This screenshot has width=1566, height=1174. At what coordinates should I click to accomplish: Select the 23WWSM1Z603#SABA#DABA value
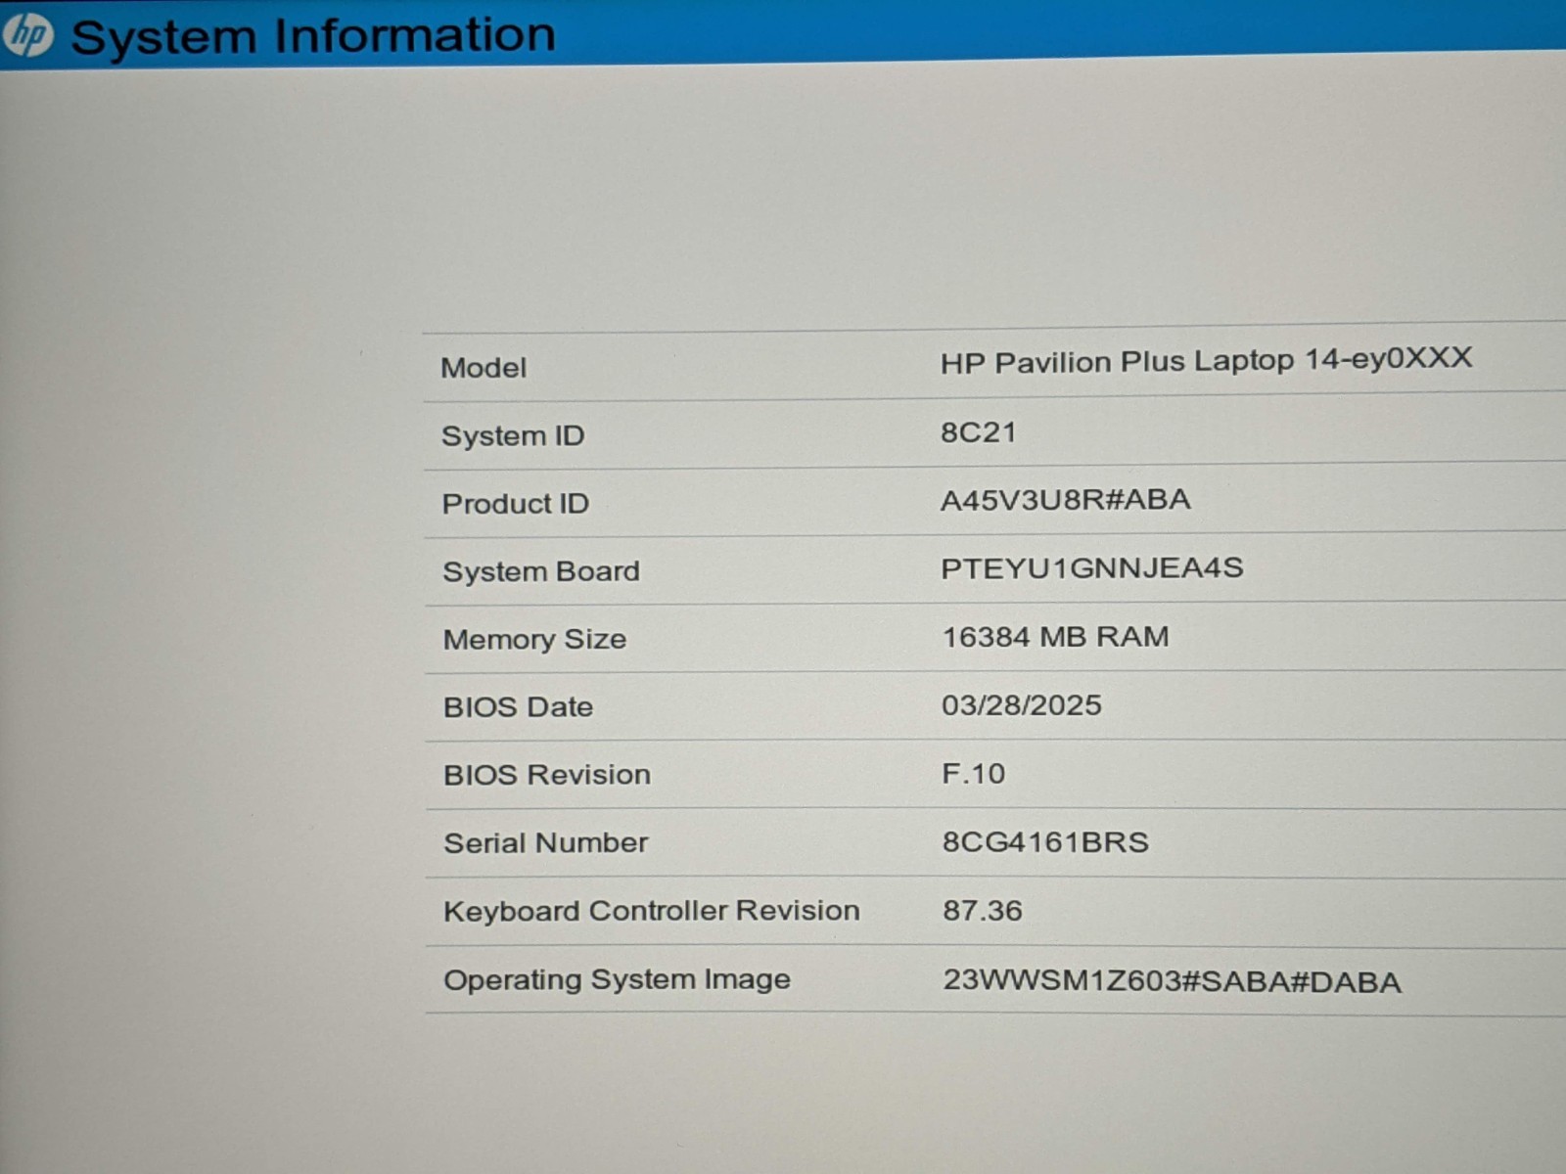(x=1173, y=981)
